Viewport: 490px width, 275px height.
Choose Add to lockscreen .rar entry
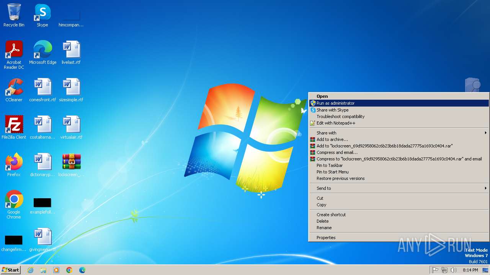[399, 146]
